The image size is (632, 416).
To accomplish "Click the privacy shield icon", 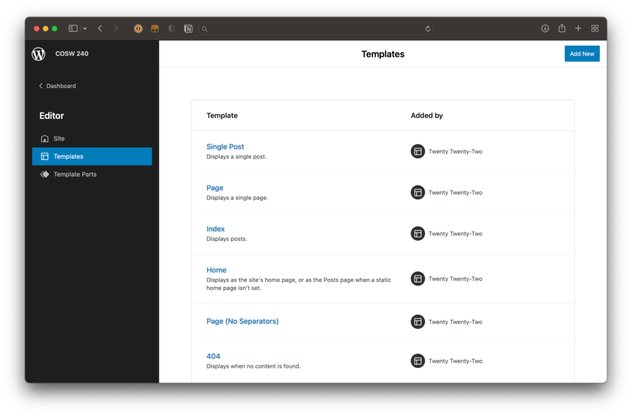I will pyautogui.click(x=172, y=28).
